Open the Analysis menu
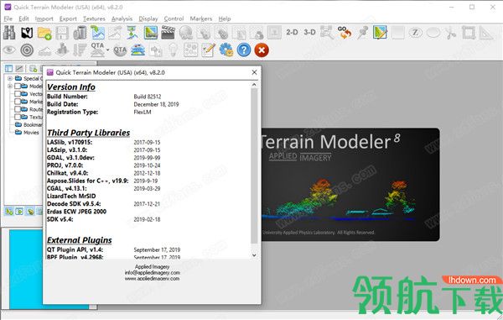This screenshot has height=320, width=503. coord(122,18)
